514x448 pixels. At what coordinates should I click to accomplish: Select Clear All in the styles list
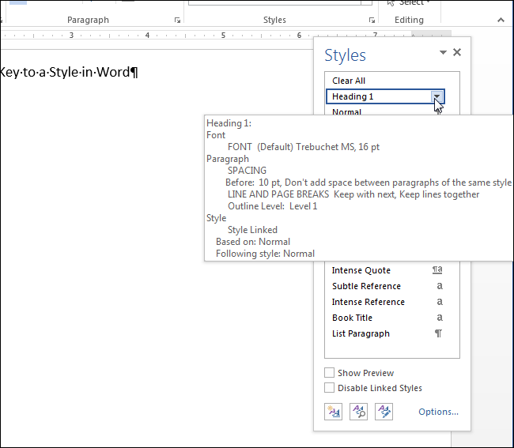[x=349, y=81]
